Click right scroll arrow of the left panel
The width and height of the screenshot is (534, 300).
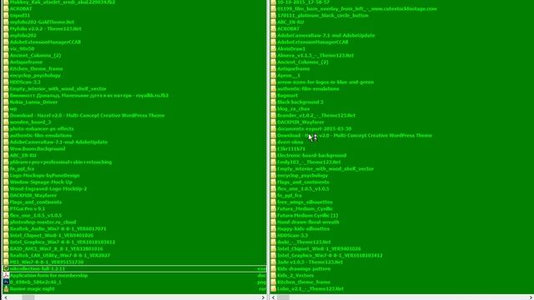pyautogui.click(x=263, y=297)
